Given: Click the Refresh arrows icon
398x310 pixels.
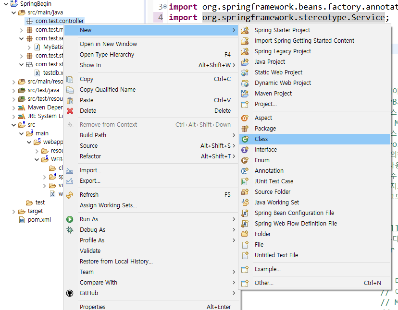Looking at the screenshot, I should (x=70, y=195).
